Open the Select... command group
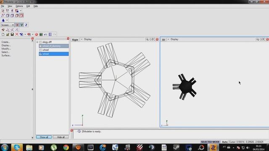The image size is (269, 151). 5,52
